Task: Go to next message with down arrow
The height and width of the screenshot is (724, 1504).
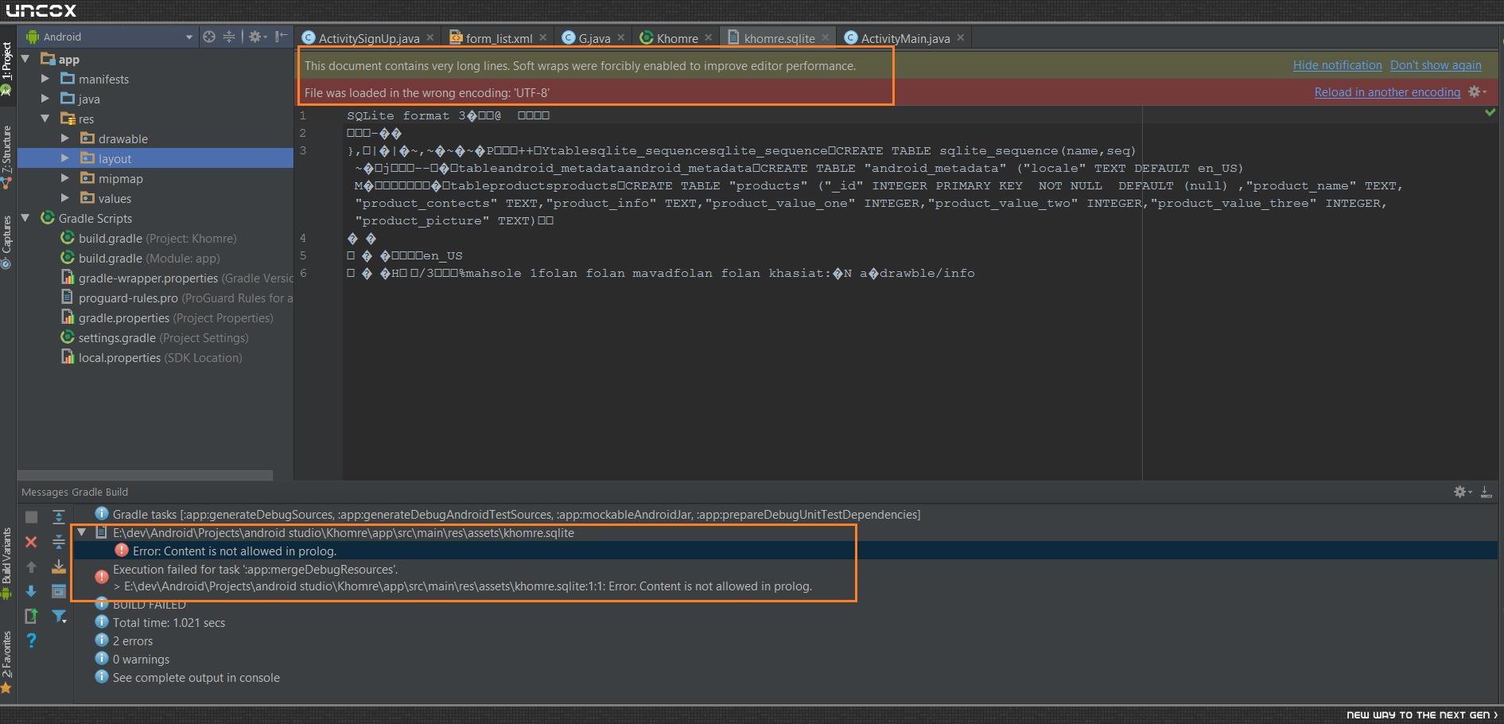Action: pos(31,591)
